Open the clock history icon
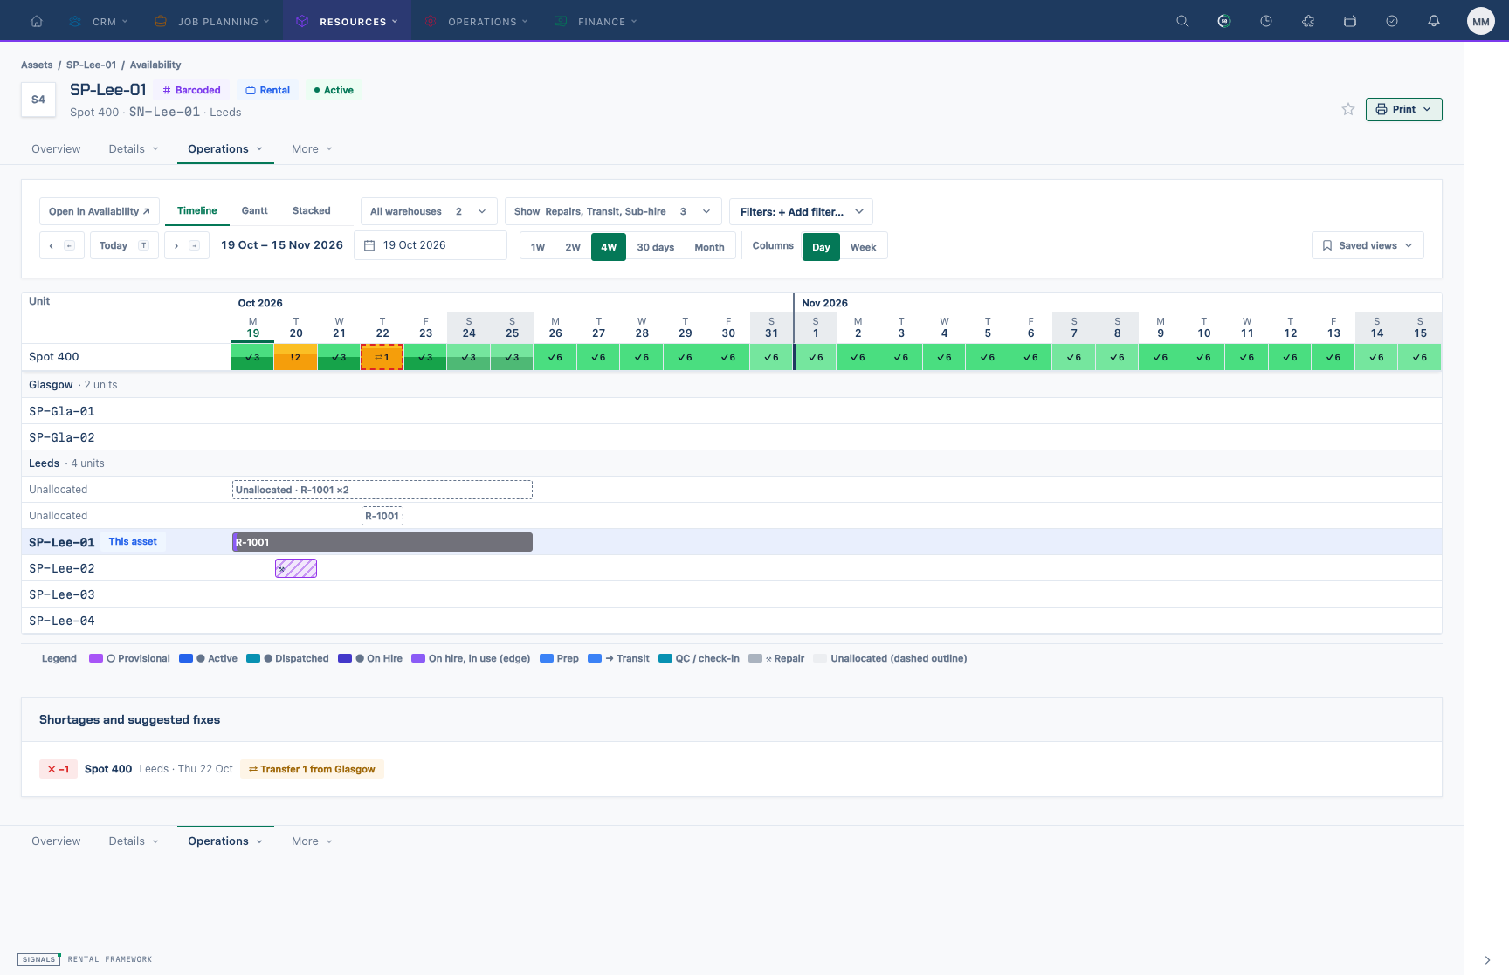 click(1266, 21)
